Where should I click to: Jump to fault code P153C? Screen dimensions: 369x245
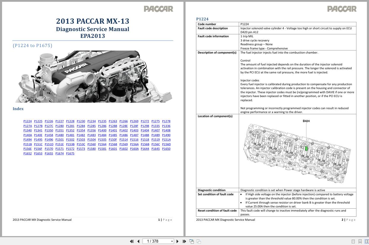coord(81,144)
